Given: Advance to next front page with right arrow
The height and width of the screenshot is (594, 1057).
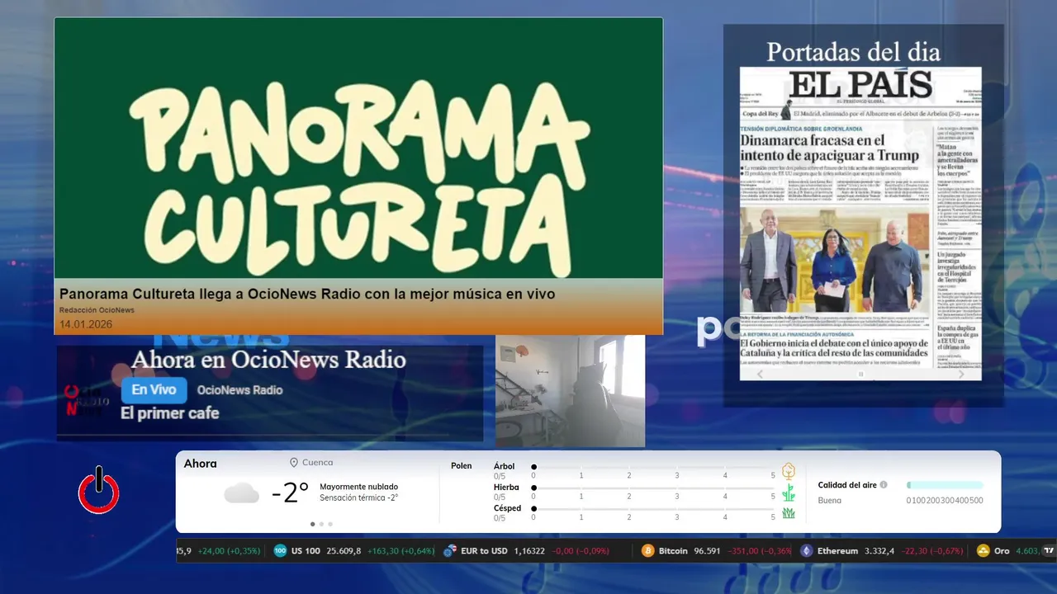Looking at the screenshot, I should 960,375.
